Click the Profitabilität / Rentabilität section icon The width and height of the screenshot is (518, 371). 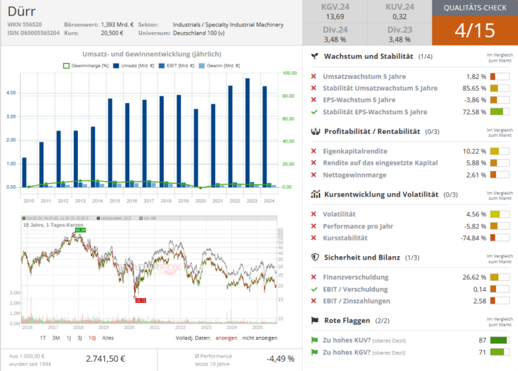[x=314, y=131]
